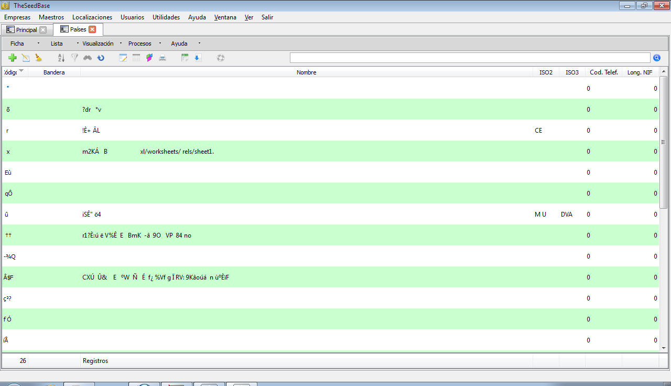This screenshot has height=386, width=671.
Task: Click the form with pencil toolbar icon
Action: click(123, 58)
